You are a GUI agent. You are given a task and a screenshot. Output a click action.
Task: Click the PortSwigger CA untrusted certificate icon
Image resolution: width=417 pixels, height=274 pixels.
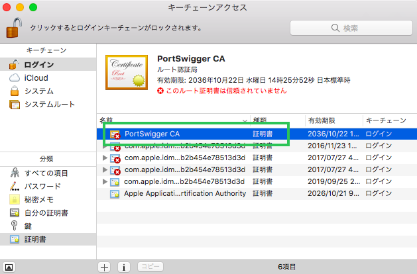pyautogui.click(x=115, y=134)
